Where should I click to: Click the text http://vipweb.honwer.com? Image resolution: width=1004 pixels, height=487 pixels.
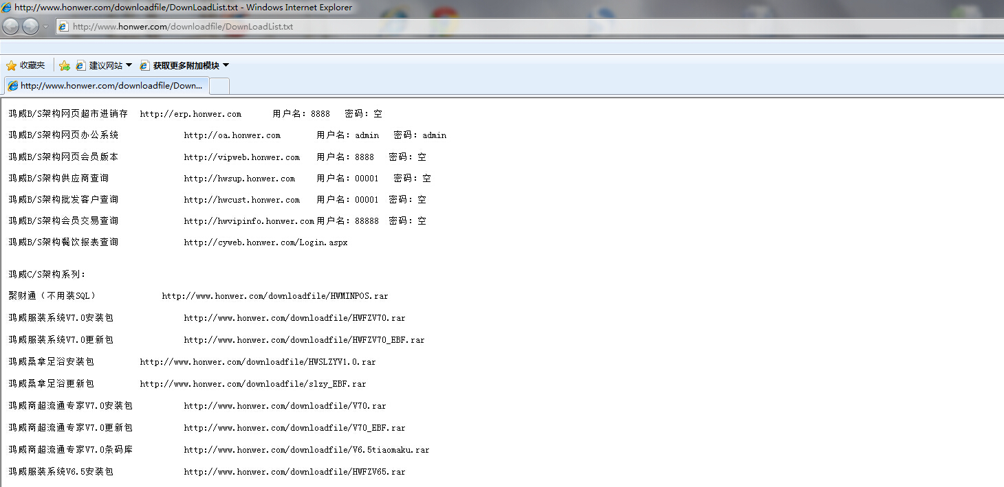242,157
